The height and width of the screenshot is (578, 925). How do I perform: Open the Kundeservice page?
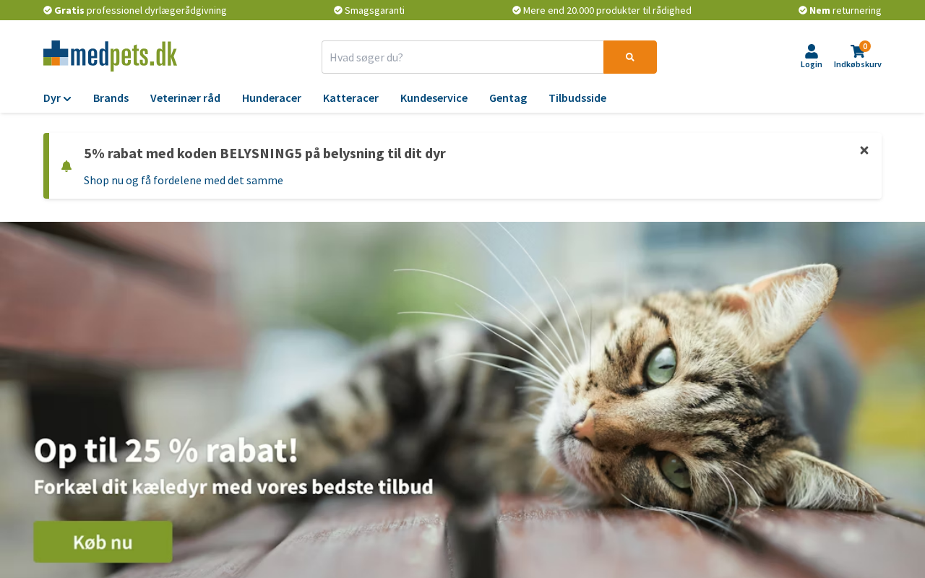[x=434, y=98]
